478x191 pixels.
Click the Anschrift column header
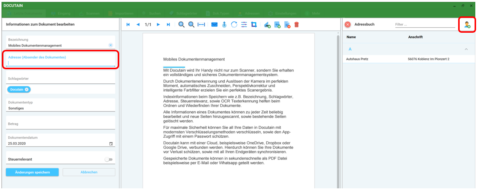pos(415,37)
